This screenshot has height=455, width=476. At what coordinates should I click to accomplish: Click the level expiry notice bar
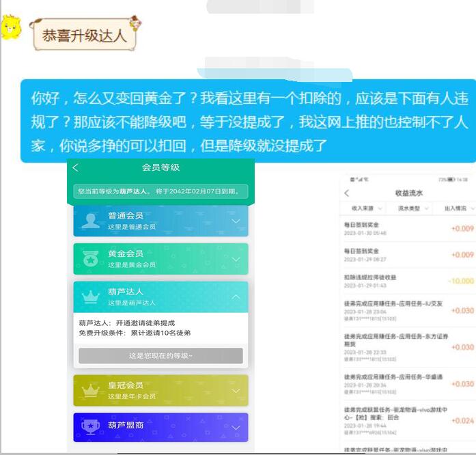tap(160, 192)
